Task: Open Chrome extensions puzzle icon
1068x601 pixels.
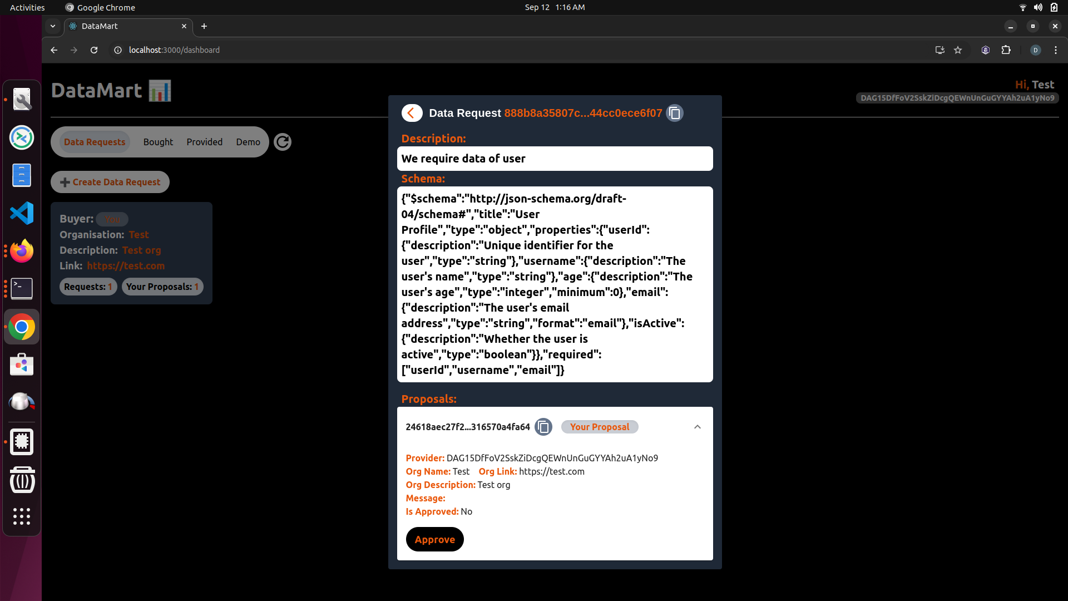Action: pos(1006,50)
